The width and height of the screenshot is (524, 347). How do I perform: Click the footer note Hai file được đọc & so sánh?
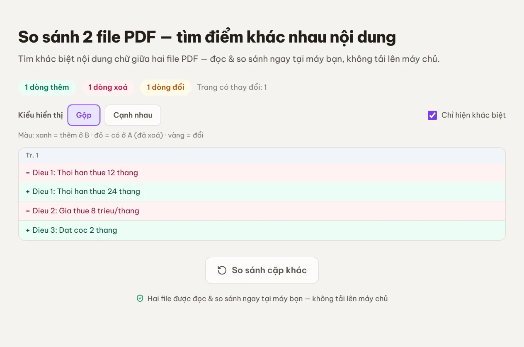tap(267, 299)
